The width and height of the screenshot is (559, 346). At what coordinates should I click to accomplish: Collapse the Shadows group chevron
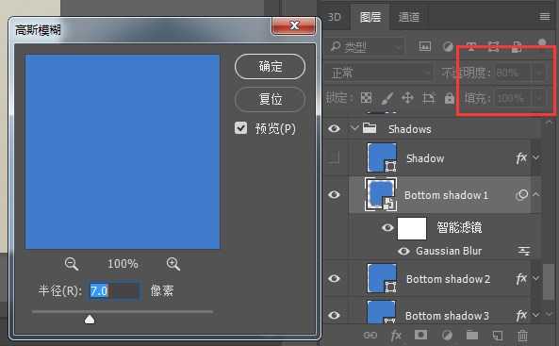pos(354,127)
